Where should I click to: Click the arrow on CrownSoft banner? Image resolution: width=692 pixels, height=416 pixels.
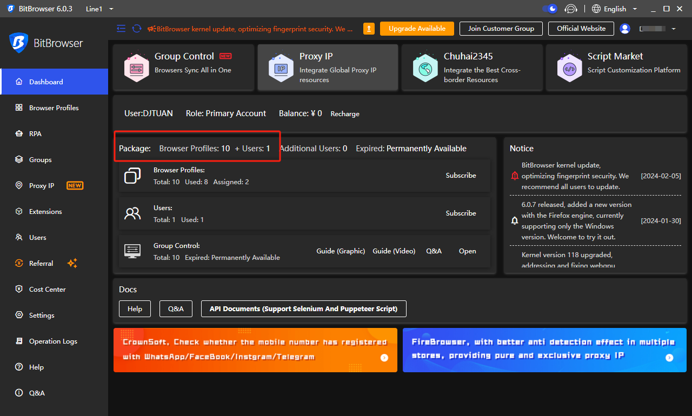coord(384,358)
